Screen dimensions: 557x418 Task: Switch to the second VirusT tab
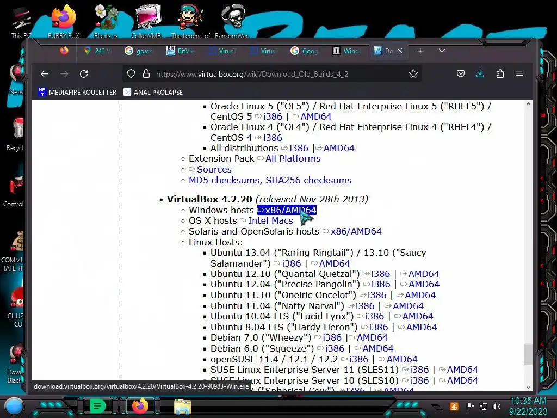coord(264,51)
